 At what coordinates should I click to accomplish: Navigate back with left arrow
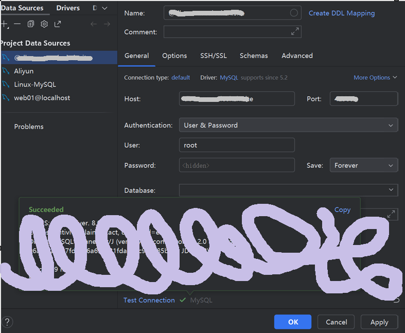tap(94, 24)
